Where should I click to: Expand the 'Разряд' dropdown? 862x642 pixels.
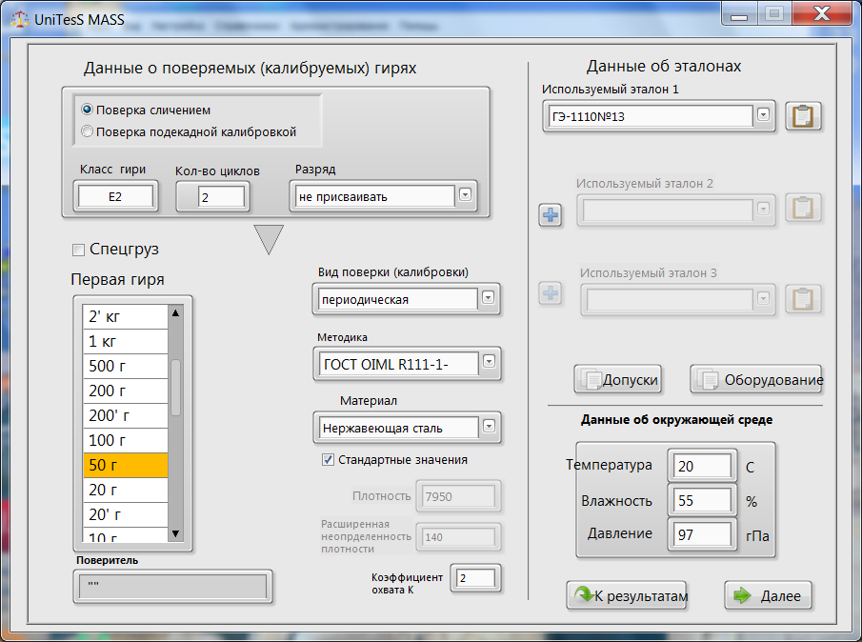click(x=465, y=196)
